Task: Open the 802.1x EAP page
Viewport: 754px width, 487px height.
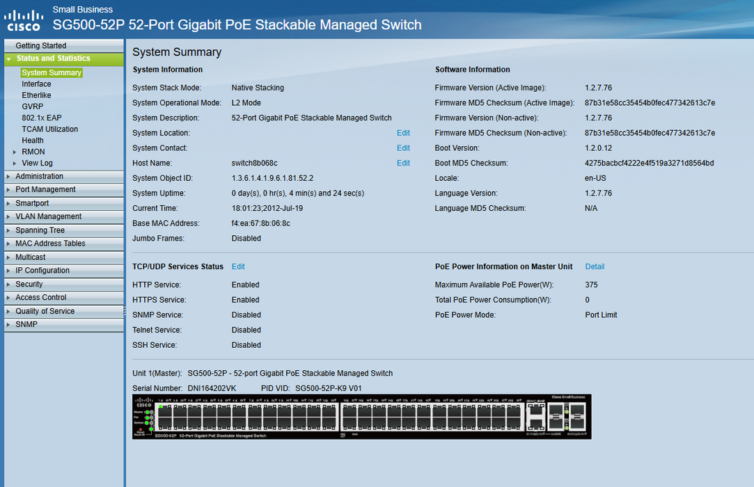Action: [41, 118]
